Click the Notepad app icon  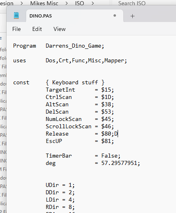[16, 15]
